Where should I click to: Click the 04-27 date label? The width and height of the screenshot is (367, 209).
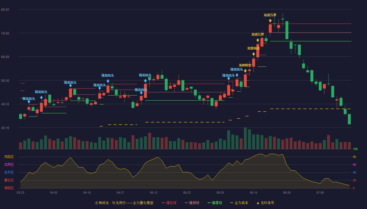tap(120, 193)
